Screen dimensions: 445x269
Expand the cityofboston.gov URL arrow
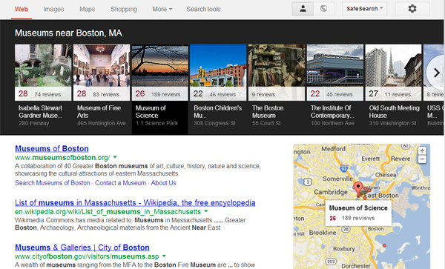pyautogui.click(x=164, y=256)
